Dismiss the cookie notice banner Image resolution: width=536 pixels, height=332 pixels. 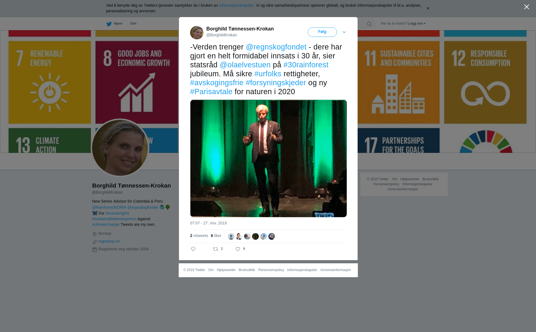(x=428, y=8)
